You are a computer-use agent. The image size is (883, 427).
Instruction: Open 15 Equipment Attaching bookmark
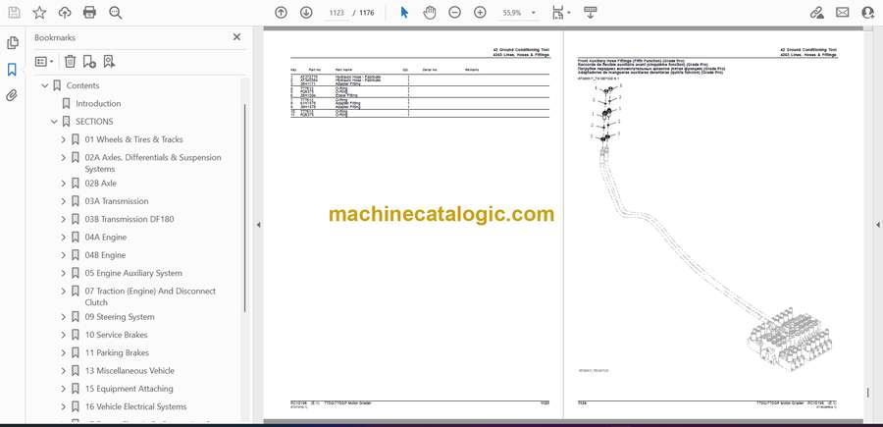[129, 389]
